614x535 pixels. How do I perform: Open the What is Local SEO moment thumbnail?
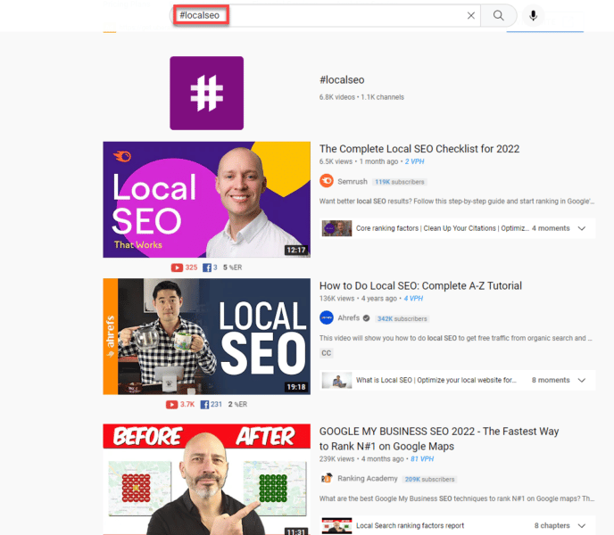coord(336,380)
